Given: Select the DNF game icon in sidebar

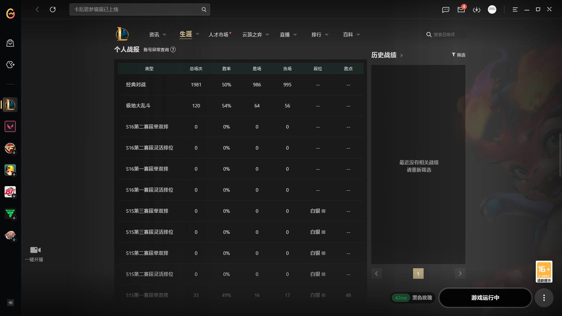Looking at the screenshot, I should (x=10, y=192).
